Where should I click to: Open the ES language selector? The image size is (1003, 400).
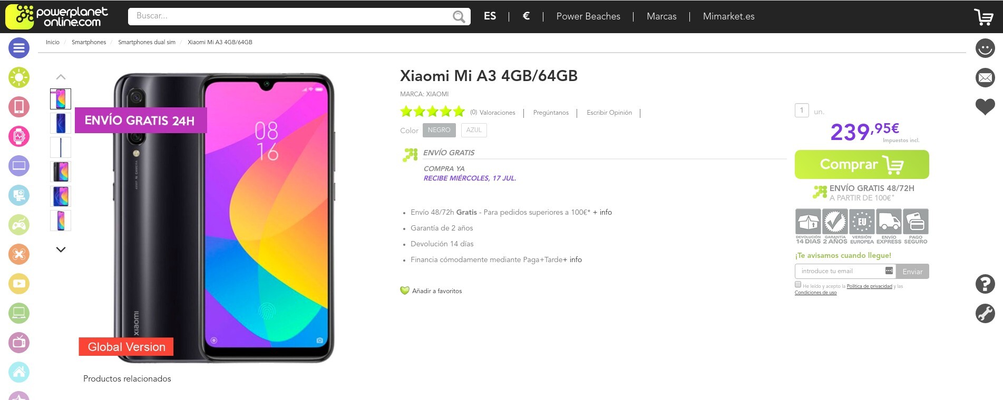click(490, 16)
